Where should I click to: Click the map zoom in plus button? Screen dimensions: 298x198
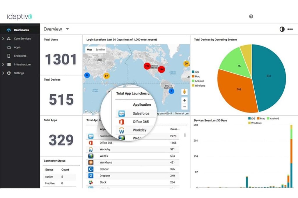pos(184,100)
